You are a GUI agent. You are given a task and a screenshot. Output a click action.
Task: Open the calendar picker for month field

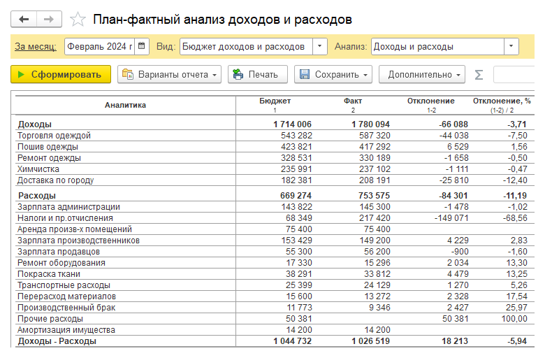pos(142,46)
